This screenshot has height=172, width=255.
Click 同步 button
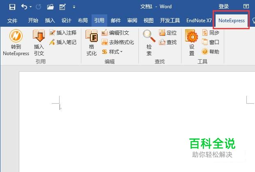(211, 33)
